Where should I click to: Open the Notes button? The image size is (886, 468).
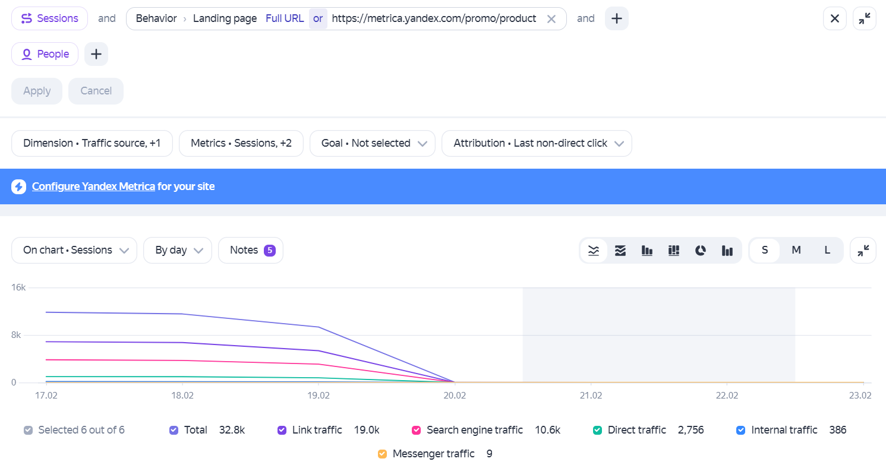tap(251, 250)
